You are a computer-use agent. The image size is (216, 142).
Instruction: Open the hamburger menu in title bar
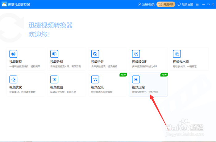click(197, 5)
